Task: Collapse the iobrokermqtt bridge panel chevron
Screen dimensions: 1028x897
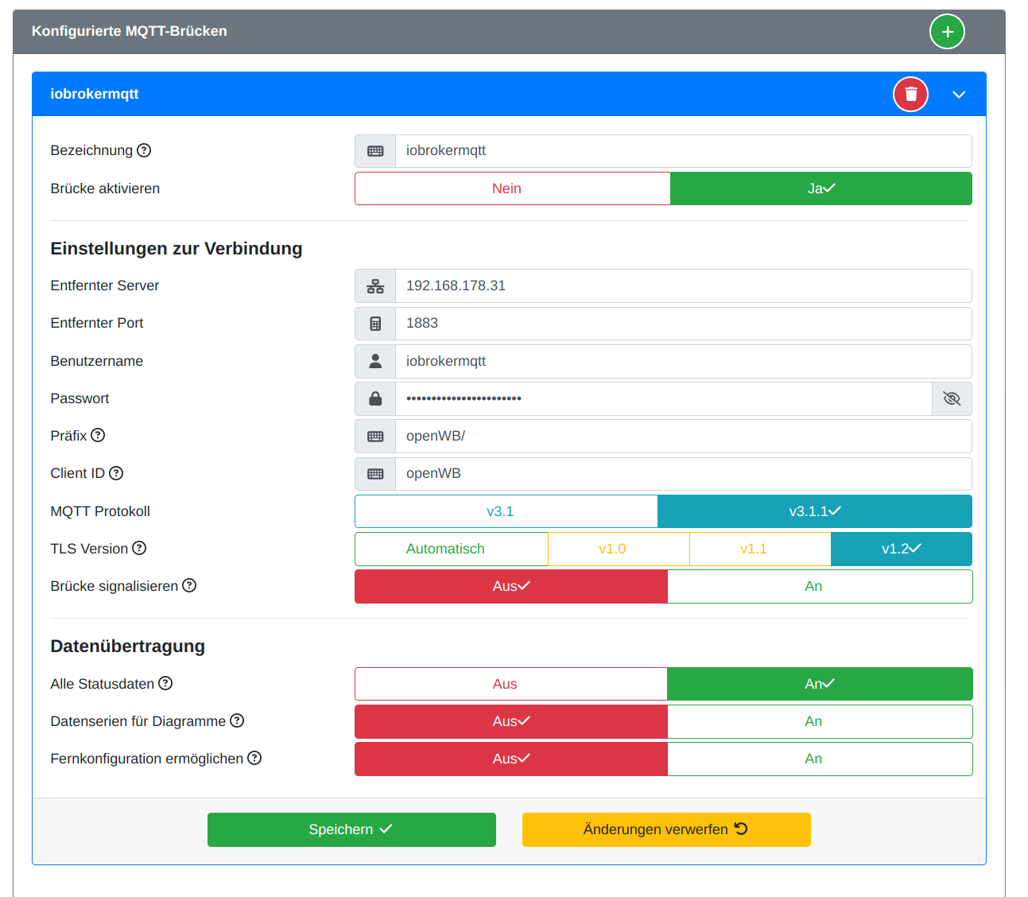Action: (959, 95)
